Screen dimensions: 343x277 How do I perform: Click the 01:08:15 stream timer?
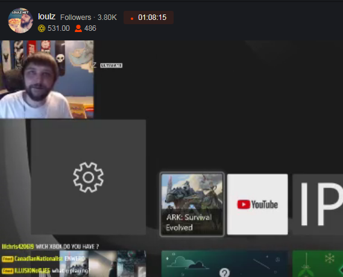pos(153,18)
